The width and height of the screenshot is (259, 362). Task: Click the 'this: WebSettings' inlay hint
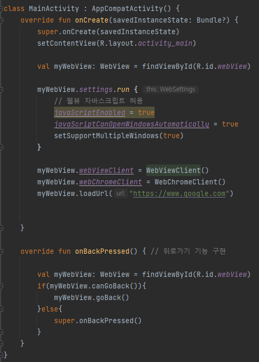(x=170, y=89)
